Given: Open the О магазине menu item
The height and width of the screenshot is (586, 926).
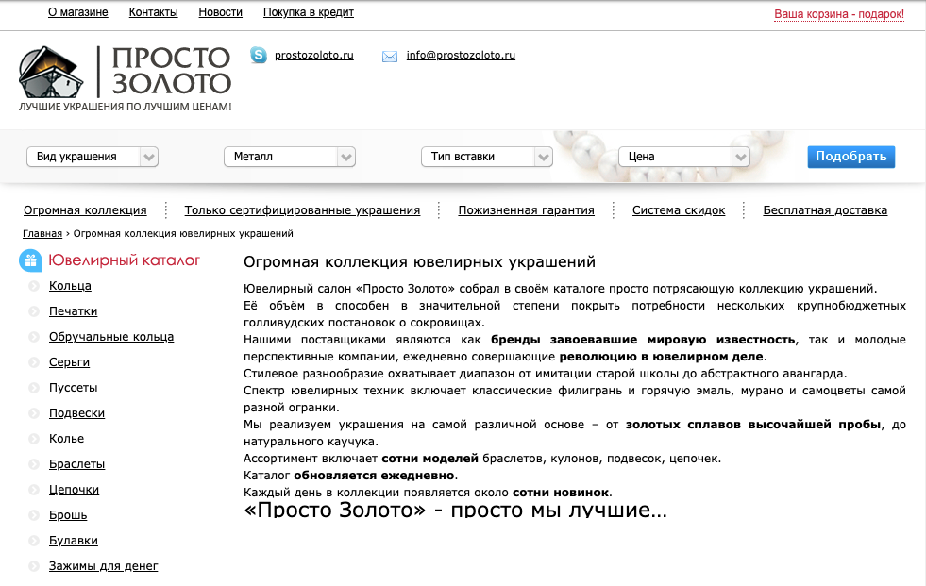Looking at the screenshot, I should coord(77,12).
